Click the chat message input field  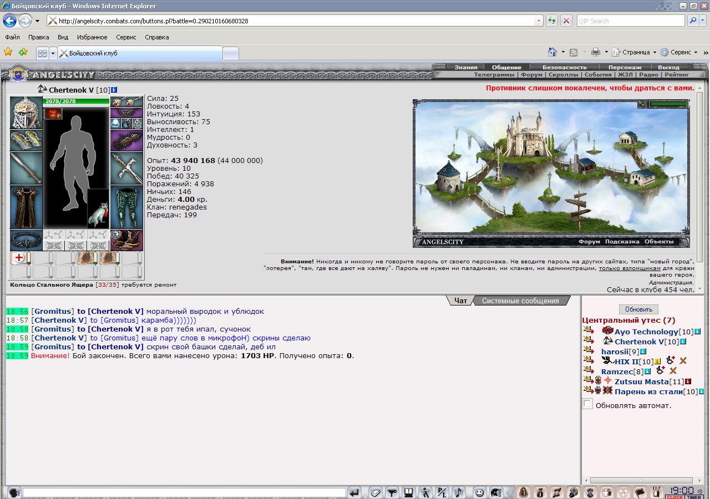[x=184, y=492]
